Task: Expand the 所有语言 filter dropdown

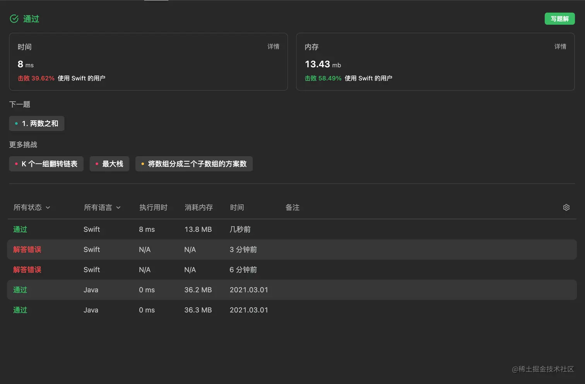Action: tap(102, 207)
